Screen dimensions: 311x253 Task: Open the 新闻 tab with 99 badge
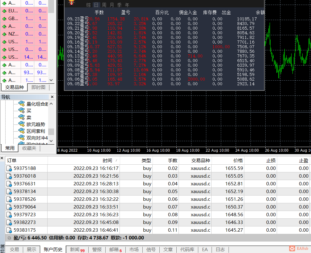click(77, 250)
